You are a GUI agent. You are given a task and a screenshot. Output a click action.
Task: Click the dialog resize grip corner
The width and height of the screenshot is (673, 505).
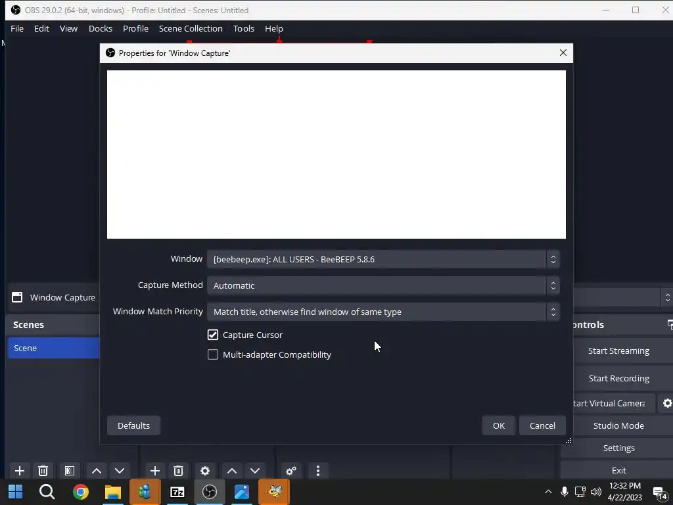click(x=569, y=441)
